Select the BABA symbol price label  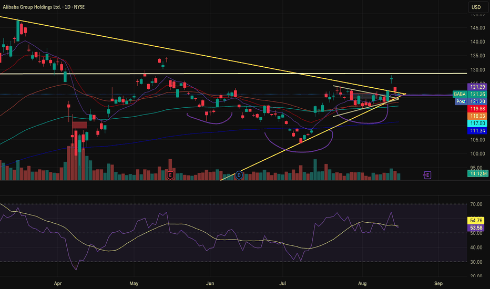[x=460, y=94]
